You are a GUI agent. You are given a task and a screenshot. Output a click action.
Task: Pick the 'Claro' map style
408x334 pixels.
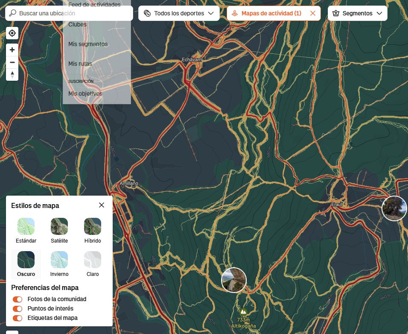(93, 264)
